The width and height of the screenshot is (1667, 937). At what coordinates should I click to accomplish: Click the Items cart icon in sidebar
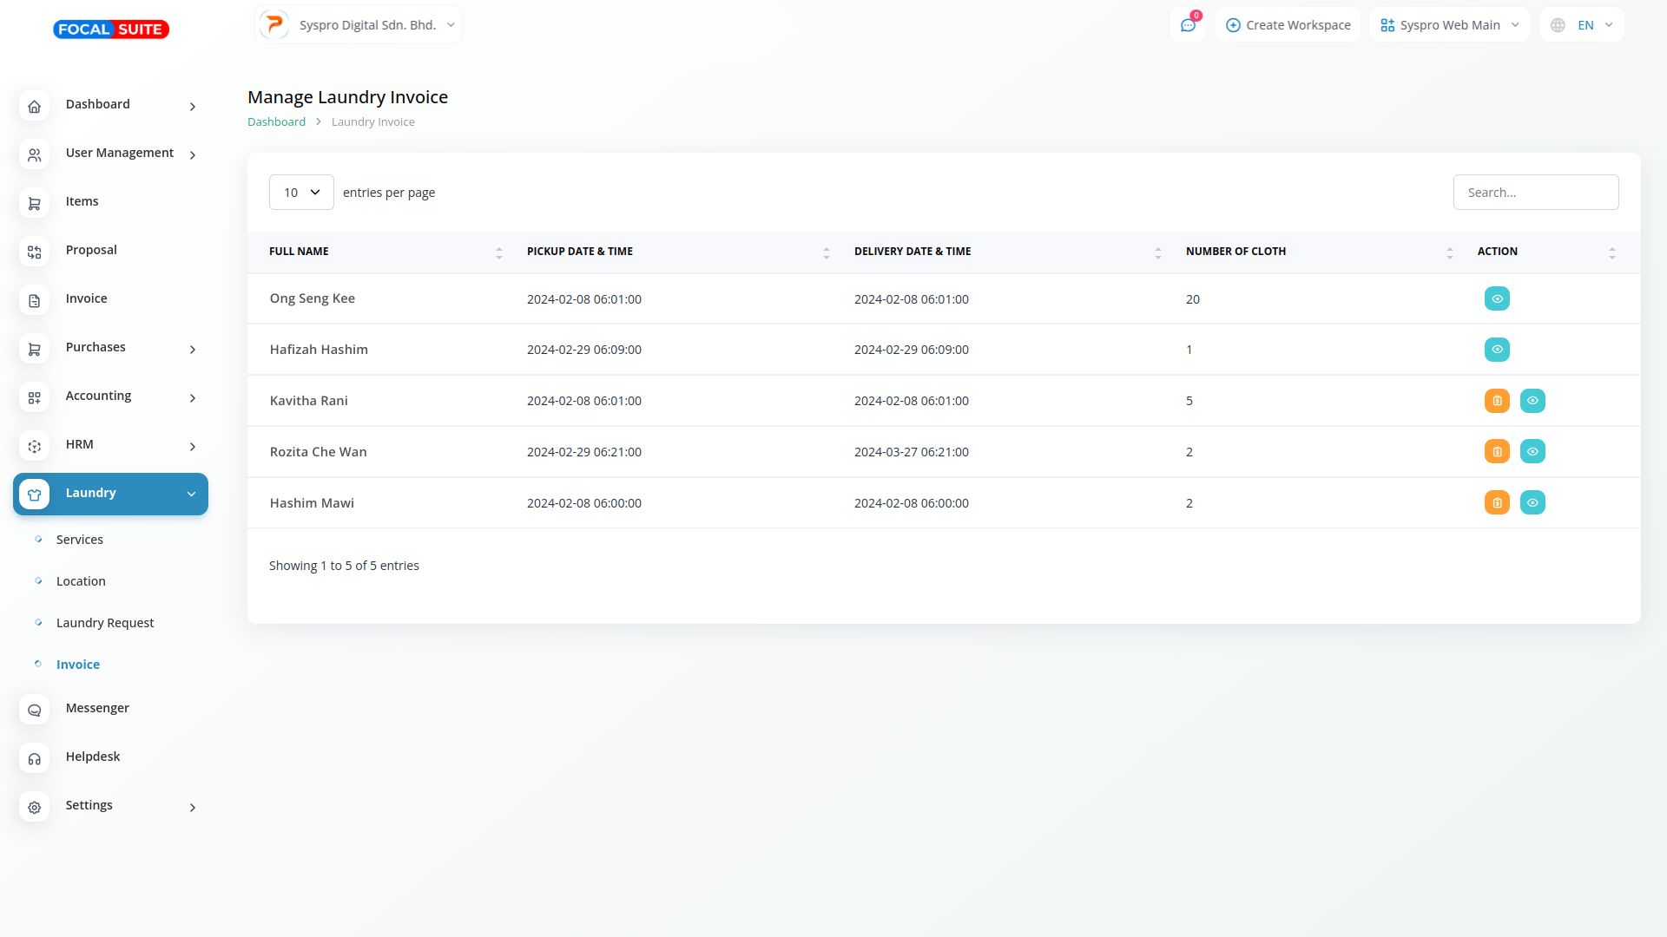coord(35,204)
